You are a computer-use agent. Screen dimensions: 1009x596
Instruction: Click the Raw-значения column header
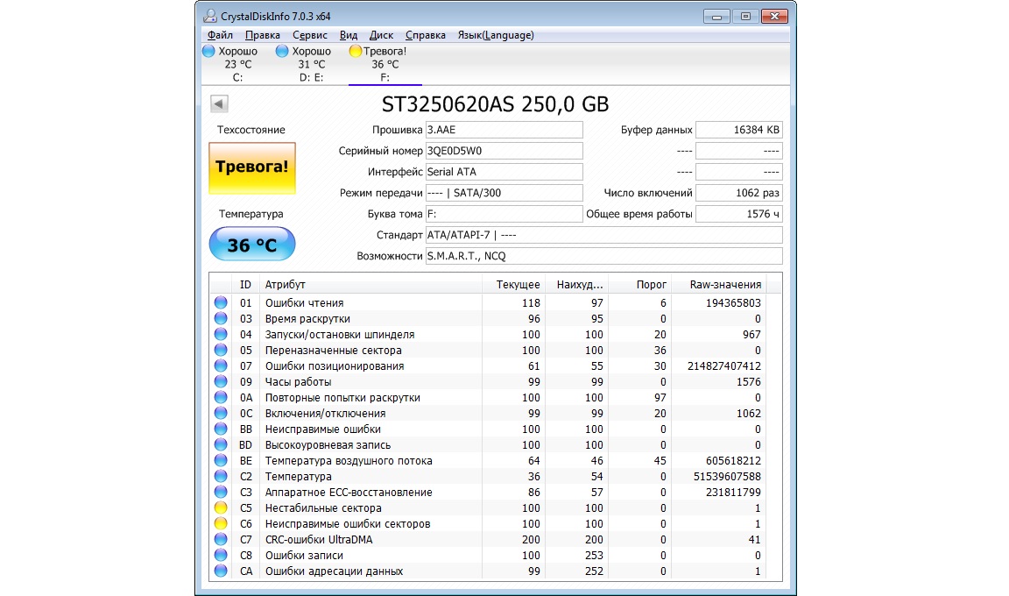point(718,285)
